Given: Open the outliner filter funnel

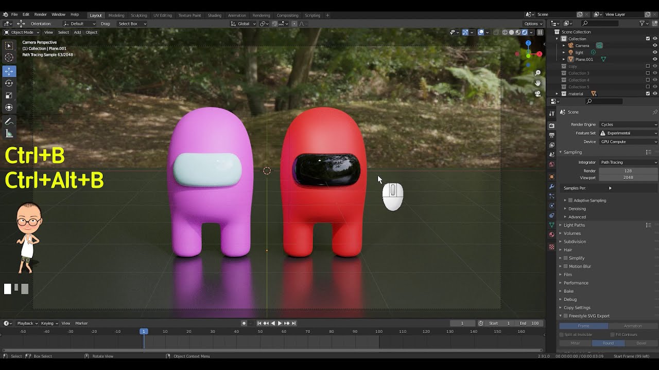Looking at the screenshot, I should pos(642,23).
